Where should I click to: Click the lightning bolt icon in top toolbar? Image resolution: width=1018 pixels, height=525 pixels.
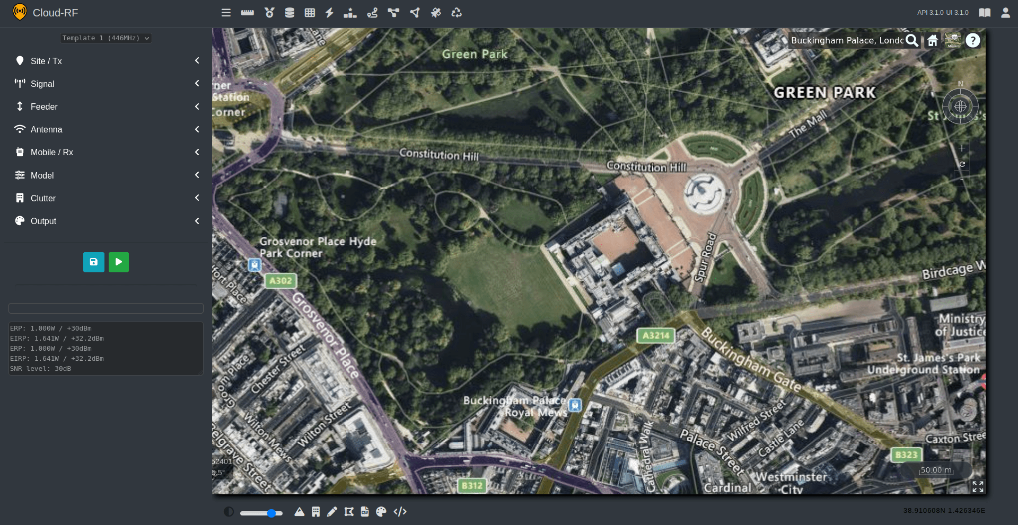[329, 13]
